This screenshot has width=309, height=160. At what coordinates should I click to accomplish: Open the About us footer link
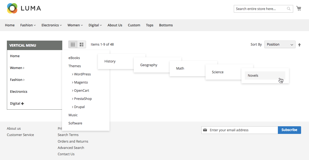[14, 129]
